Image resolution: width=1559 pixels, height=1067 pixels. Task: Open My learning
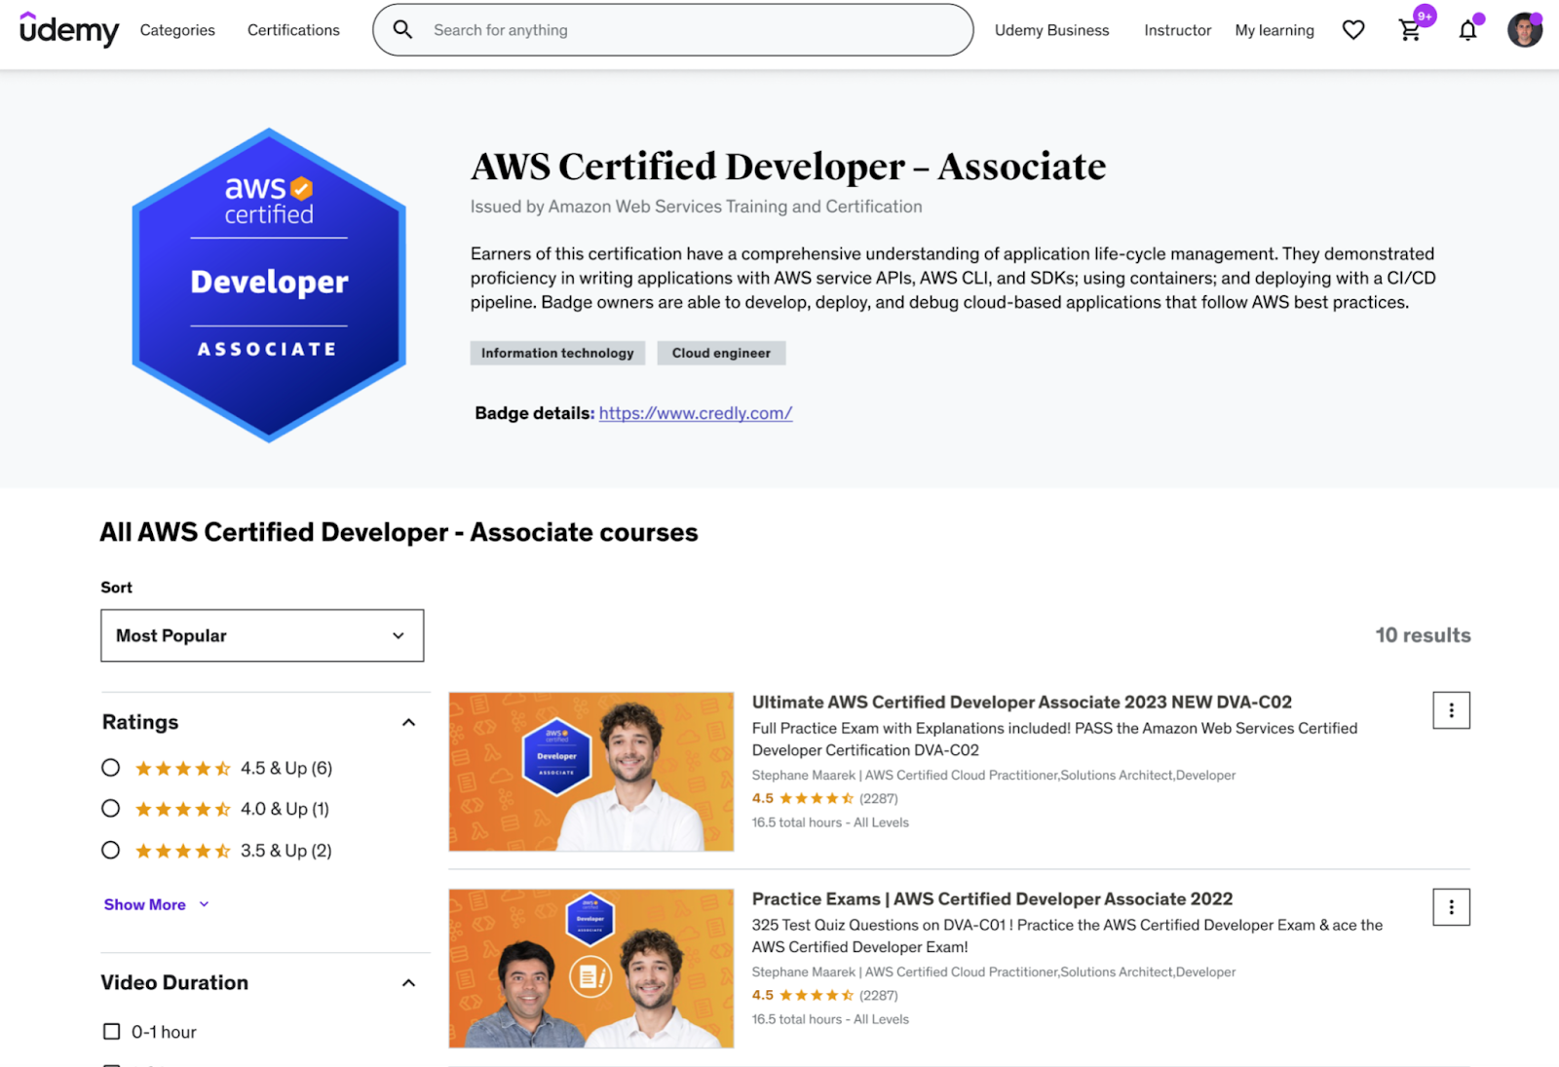pos(1274,30)
